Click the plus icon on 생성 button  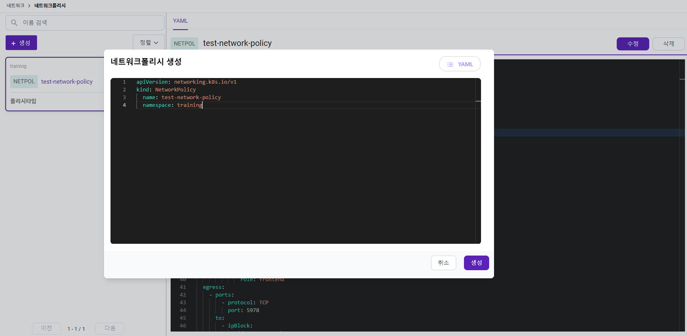pos(13,43)
